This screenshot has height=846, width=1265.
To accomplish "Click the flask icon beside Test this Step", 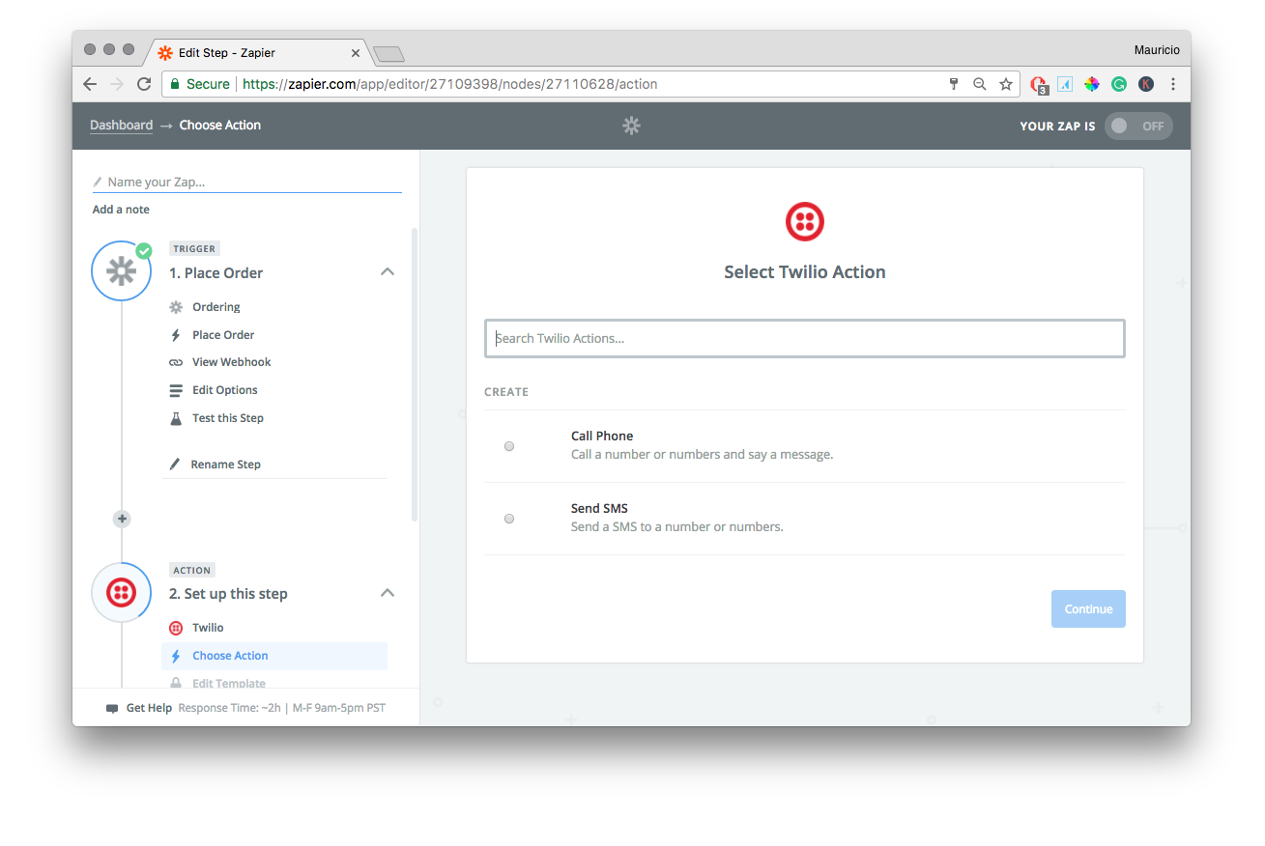I will tap(176, 418).
